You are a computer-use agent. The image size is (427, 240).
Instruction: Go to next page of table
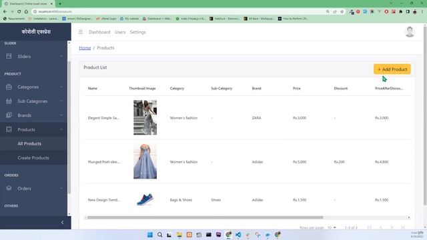[392, 227]
